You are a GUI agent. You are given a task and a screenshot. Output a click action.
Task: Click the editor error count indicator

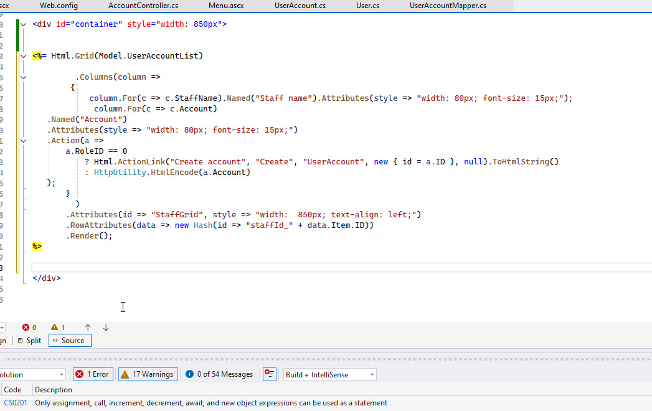pyautogui.click(x=29, y=328)
